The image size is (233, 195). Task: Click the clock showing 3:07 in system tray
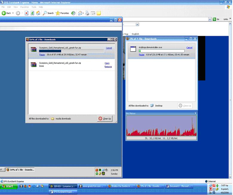225,185
